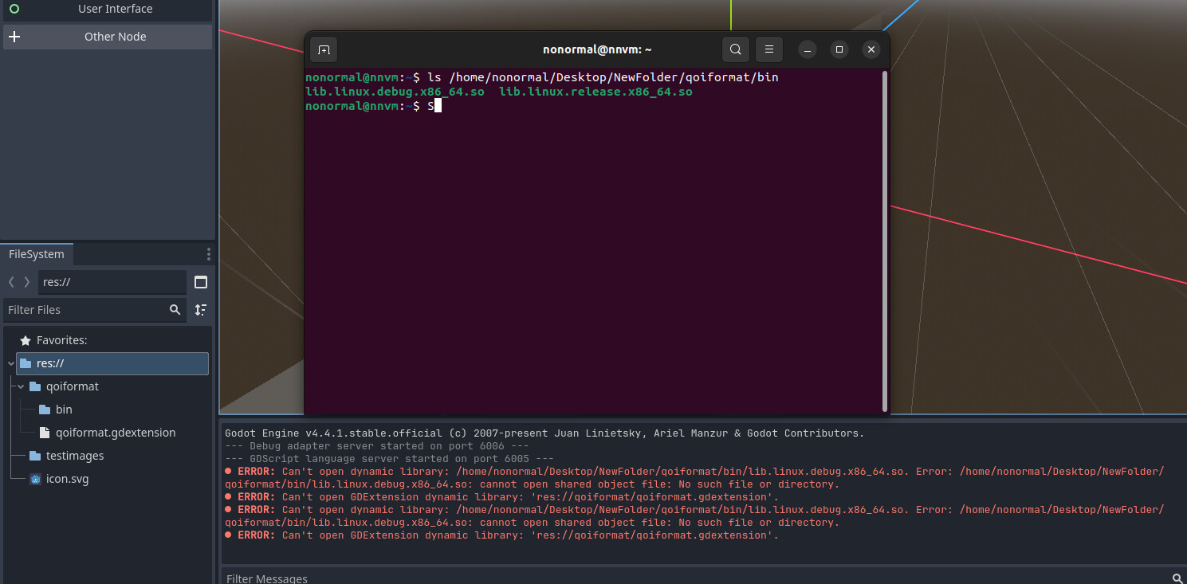Select the bin folder
The height and width of the screenshot is (584, 1187).
click(56, 410)
